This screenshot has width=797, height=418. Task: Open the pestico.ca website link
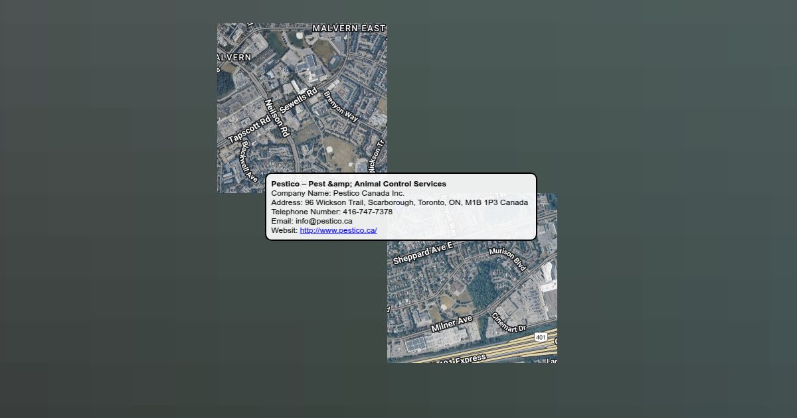point(338,230)
